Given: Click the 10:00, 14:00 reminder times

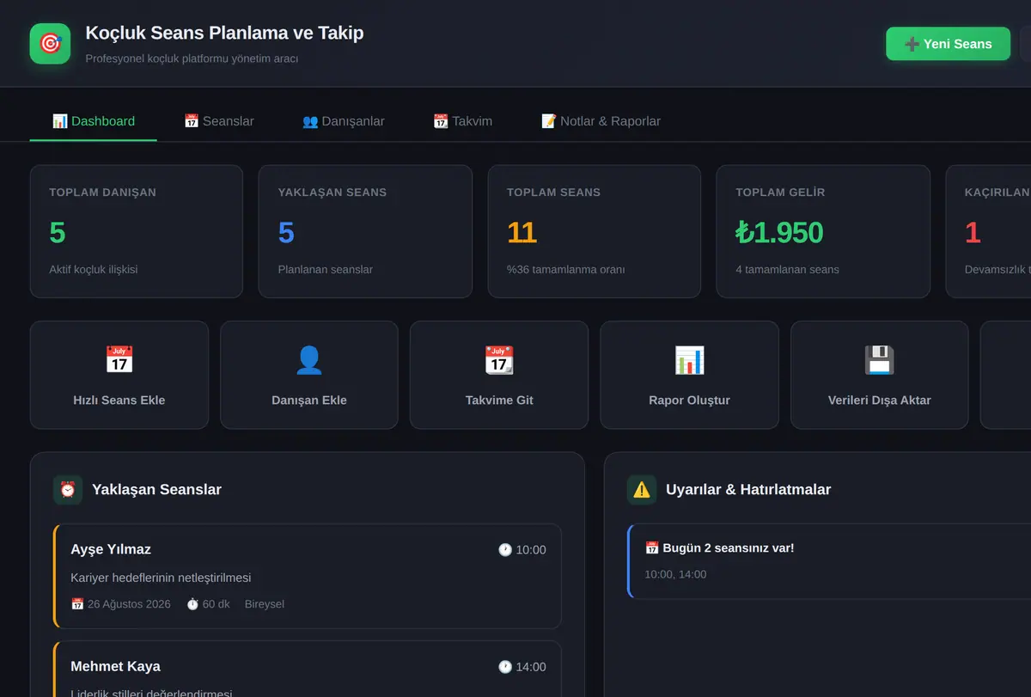Looking at the screenshot, I should point(675,574).
